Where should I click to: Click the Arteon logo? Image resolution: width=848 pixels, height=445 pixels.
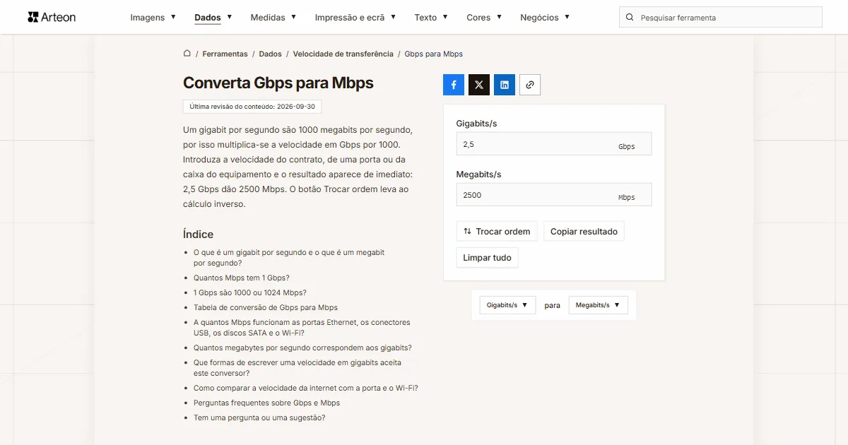tap(52, 17)
